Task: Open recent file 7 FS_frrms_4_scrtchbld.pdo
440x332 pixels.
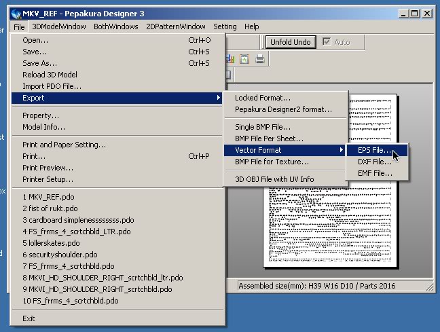Action: point(117,265)
